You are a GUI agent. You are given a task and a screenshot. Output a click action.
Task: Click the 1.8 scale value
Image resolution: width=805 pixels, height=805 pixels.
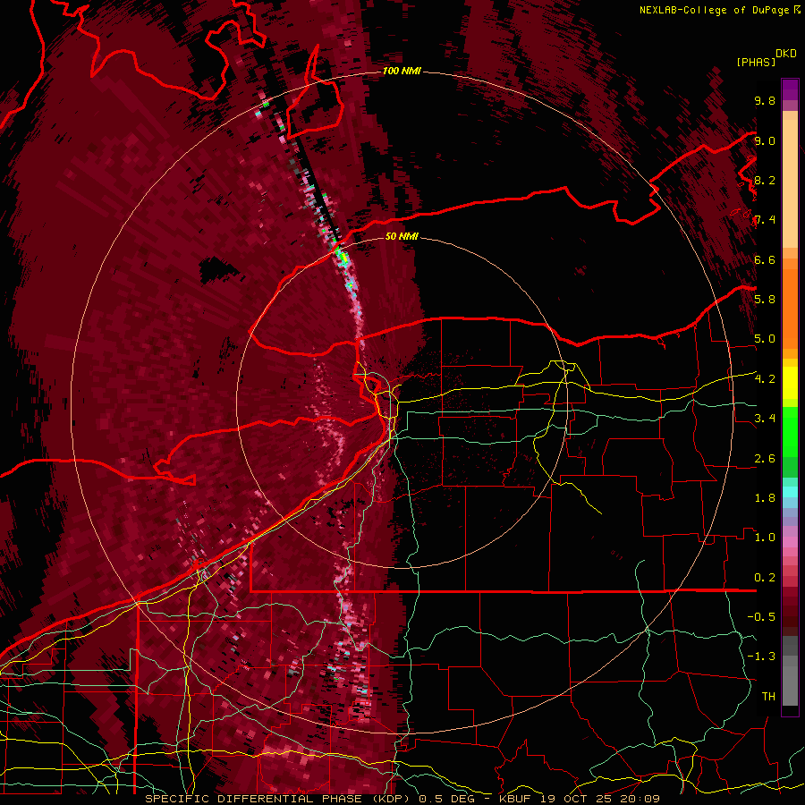click(x=765, y=498)
